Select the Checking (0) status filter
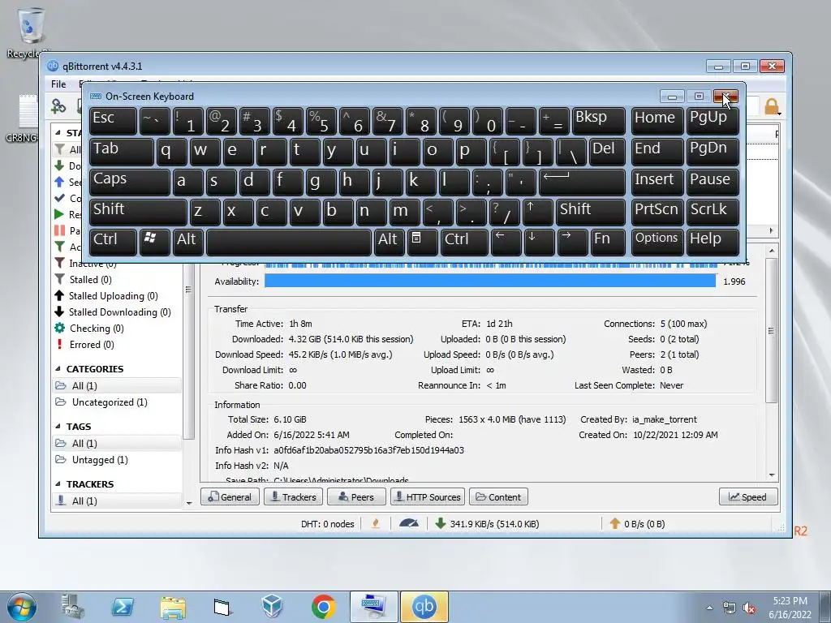831x623 pixels. (x=97, y=329)
